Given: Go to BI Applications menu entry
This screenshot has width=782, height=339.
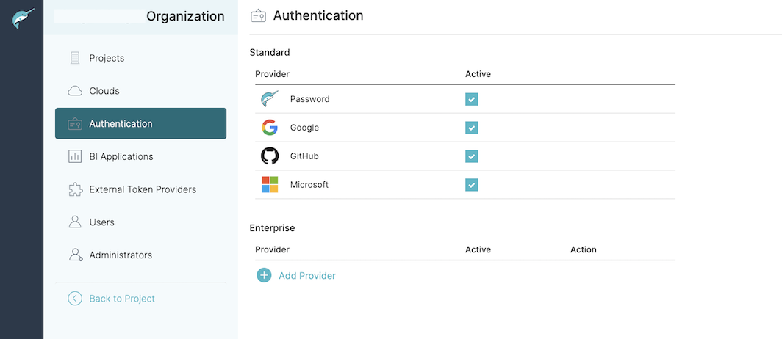Looking at the screenshot, I should tap(121, 156).
